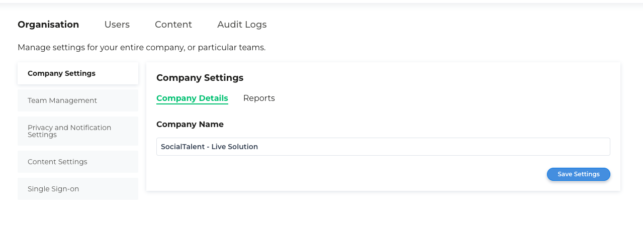Click the 'Manage settings for your entire company' description
Viewport: 643px width, 232px height.
coord(142,48)
